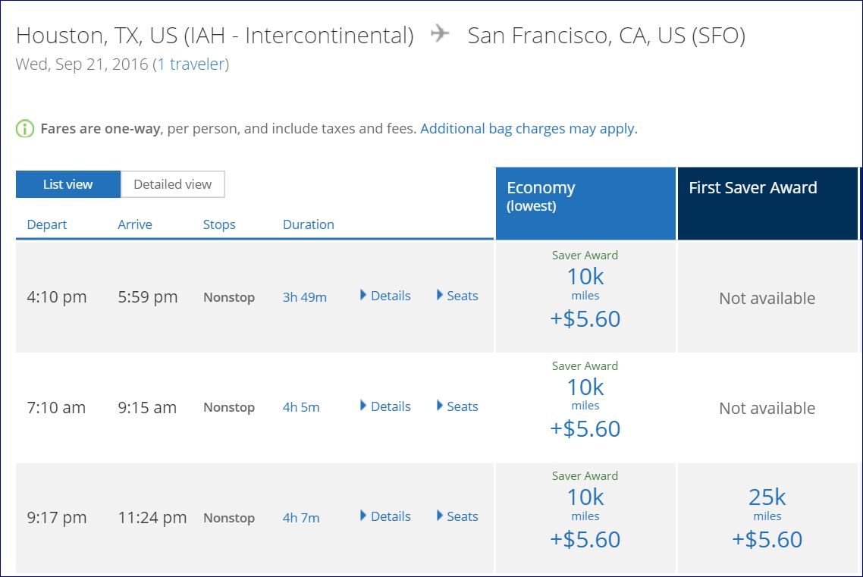Switch to Detailed view
Viewport: 863px width, 577px height.
coord(172,184)
